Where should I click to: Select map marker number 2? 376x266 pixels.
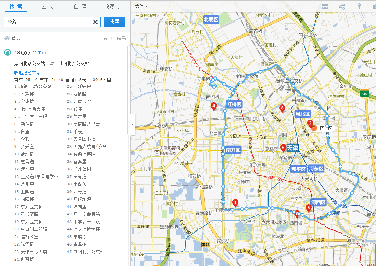pos(310,124)
